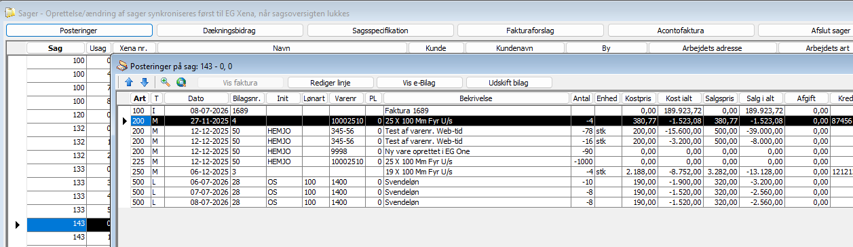Open the Acontofaktura tab
This screenshot has width=853, height=247.
coord(681,31)
